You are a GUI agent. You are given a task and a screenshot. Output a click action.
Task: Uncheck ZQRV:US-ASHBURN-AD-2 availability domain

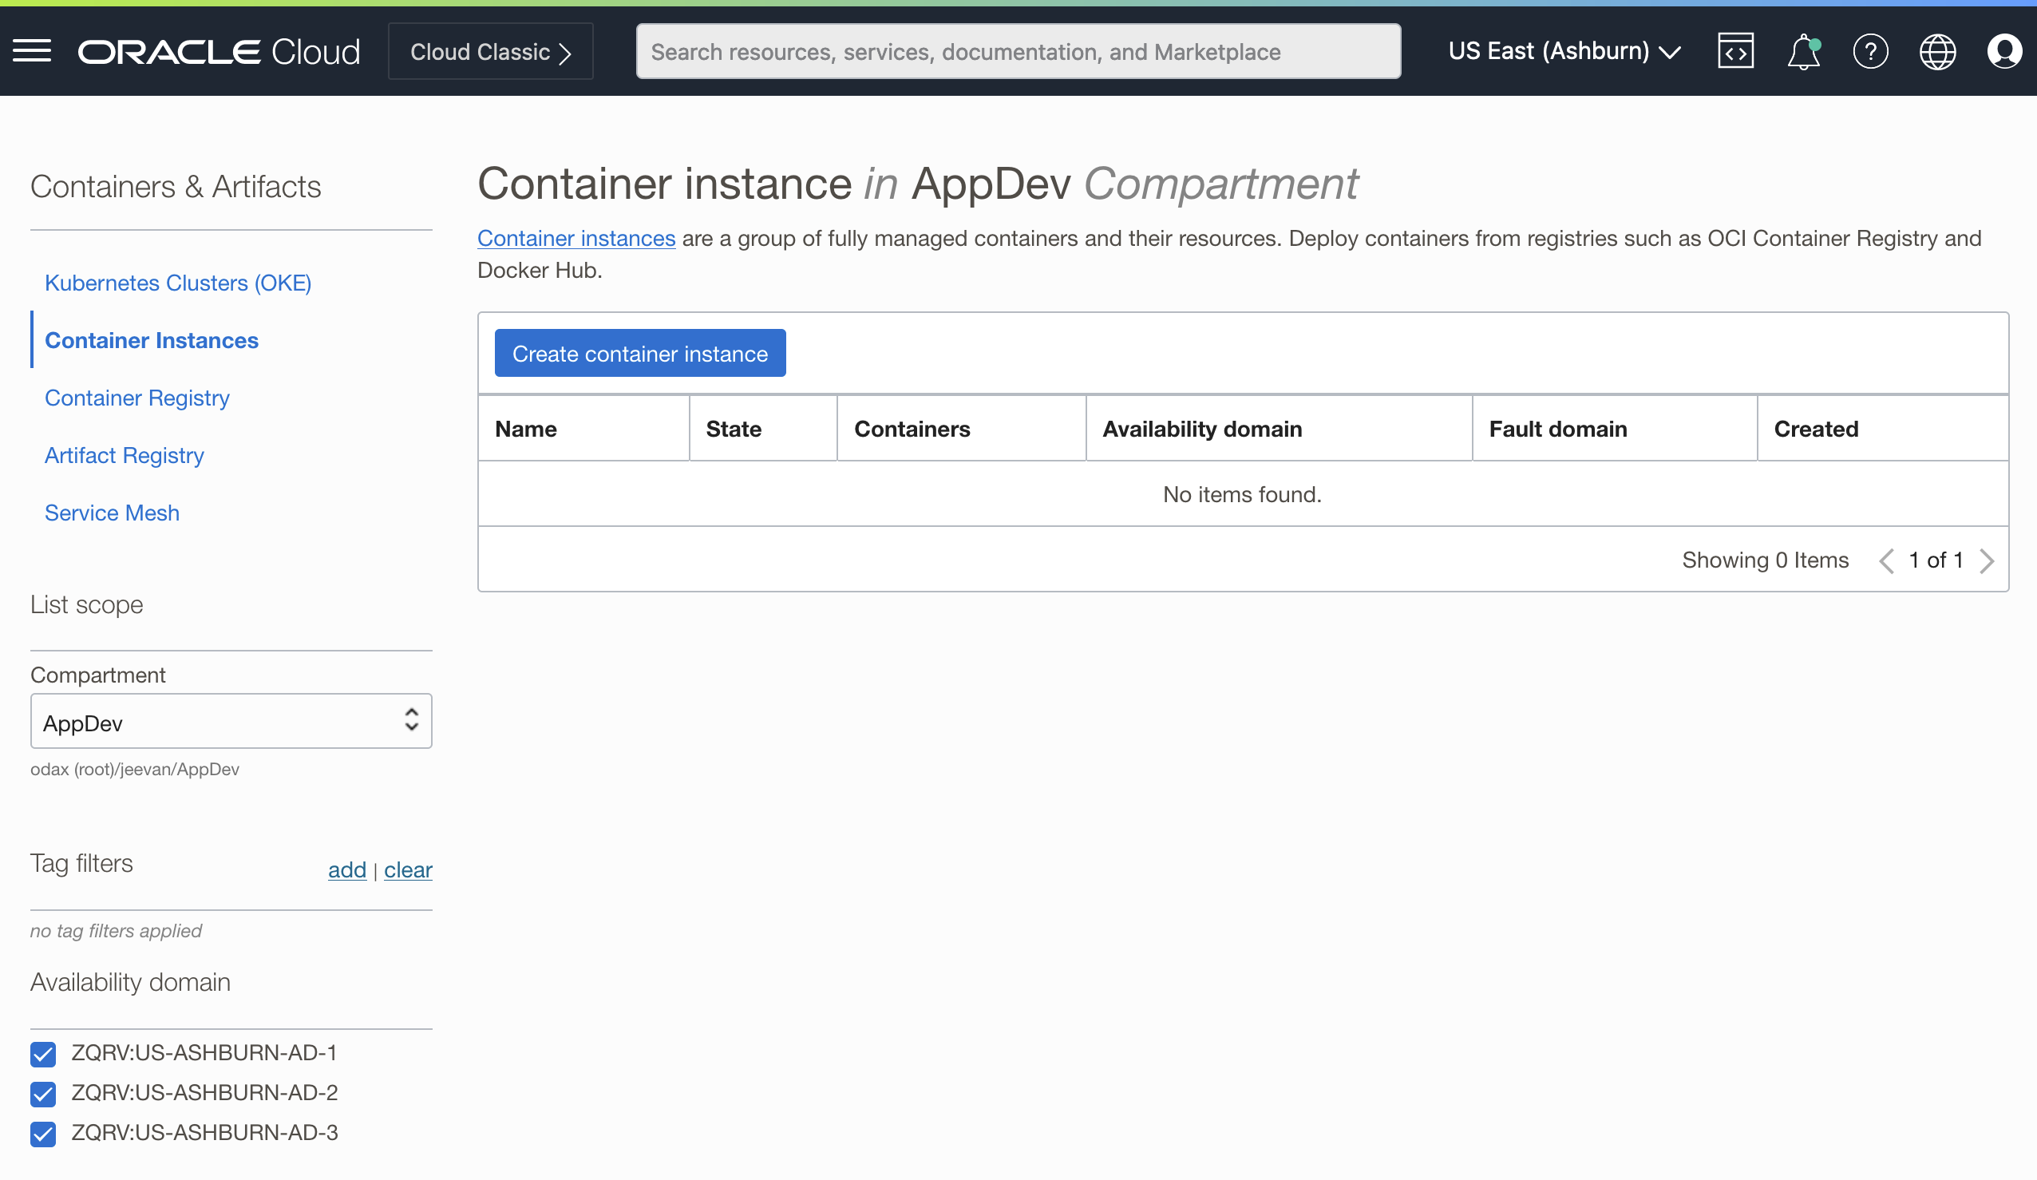(x=43, y=1095)
